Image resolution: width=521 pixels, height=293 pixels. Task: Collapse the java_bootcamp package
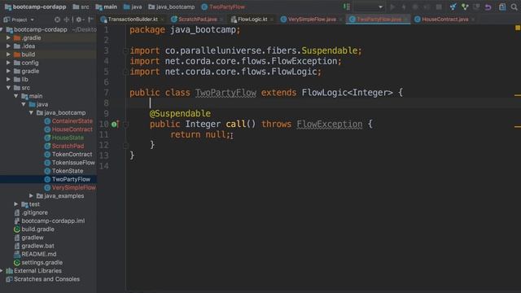coord(31,112)
